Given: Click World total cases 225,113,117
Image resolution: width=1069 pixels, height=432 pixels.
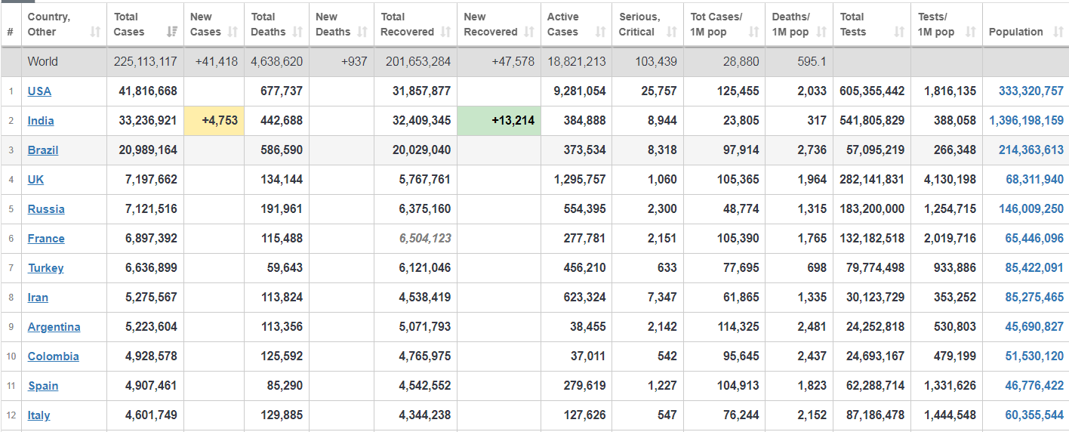Looking at the screenshot, I should (x=145, y=61).
